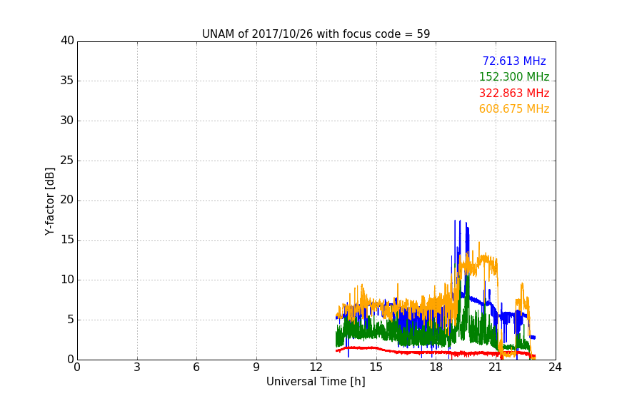Click x-axis tick label 18
Viewport: 617px width, 411px height.
436,367
